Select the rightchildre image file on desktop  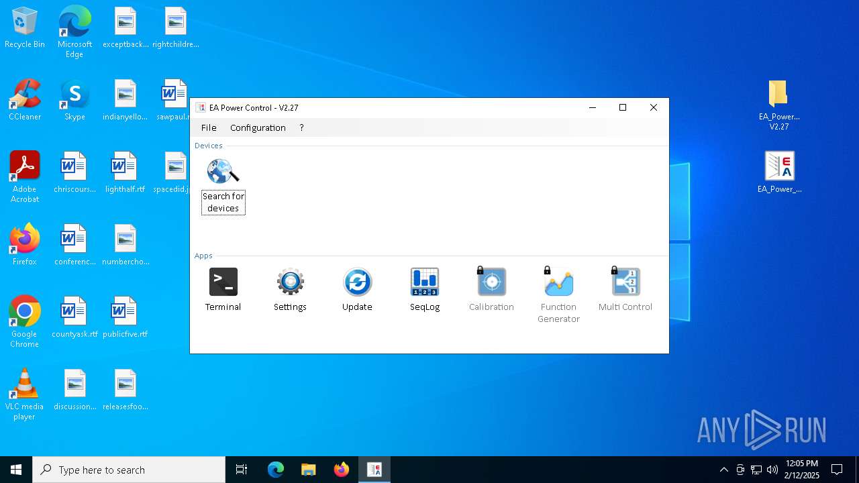pyautogui.click(x=176, y=28)
